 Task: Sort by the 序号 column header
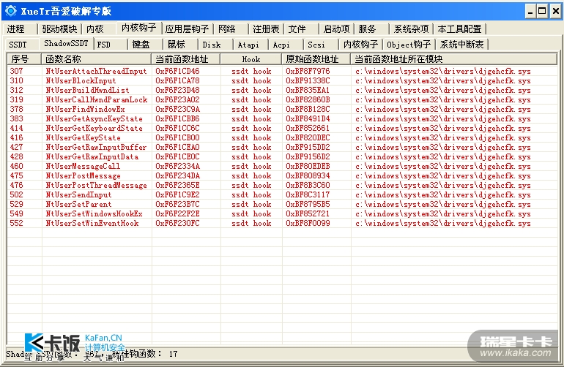(x=24, y=59)
